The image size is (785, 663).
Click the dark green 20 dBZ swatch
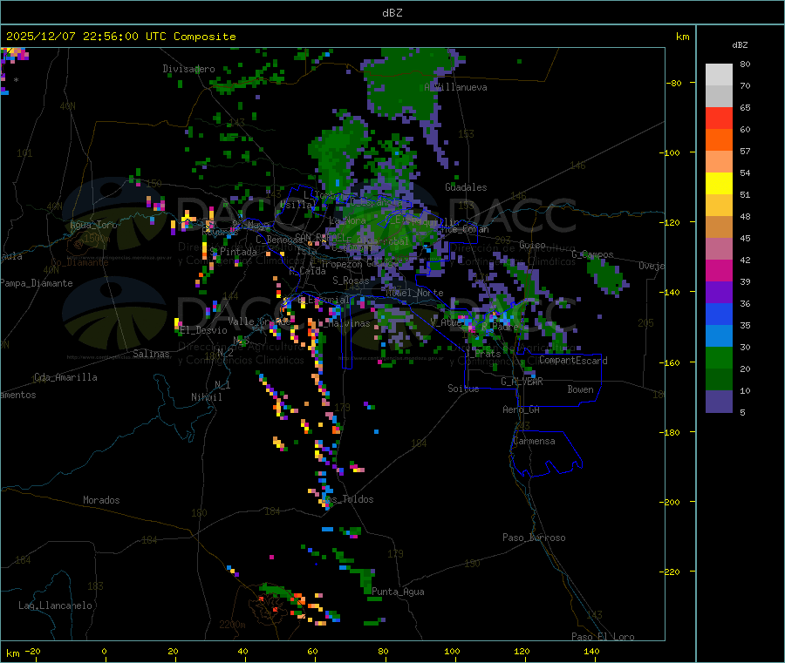[719, 380]
